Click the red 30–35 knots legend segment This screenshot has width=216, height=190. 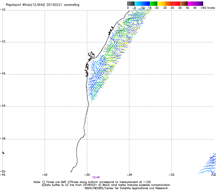point(176,4)
